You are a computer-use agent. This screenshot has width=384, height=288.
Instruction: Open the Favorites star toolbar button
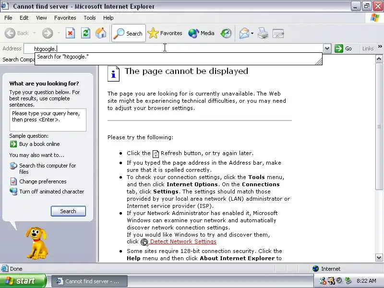point(165,33)
